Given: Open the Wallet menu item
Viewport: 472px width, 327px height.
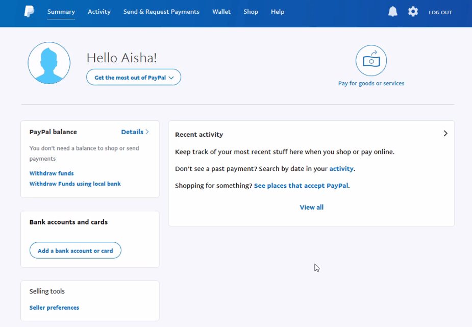Looking at the screenshot, I should [221, 12].
